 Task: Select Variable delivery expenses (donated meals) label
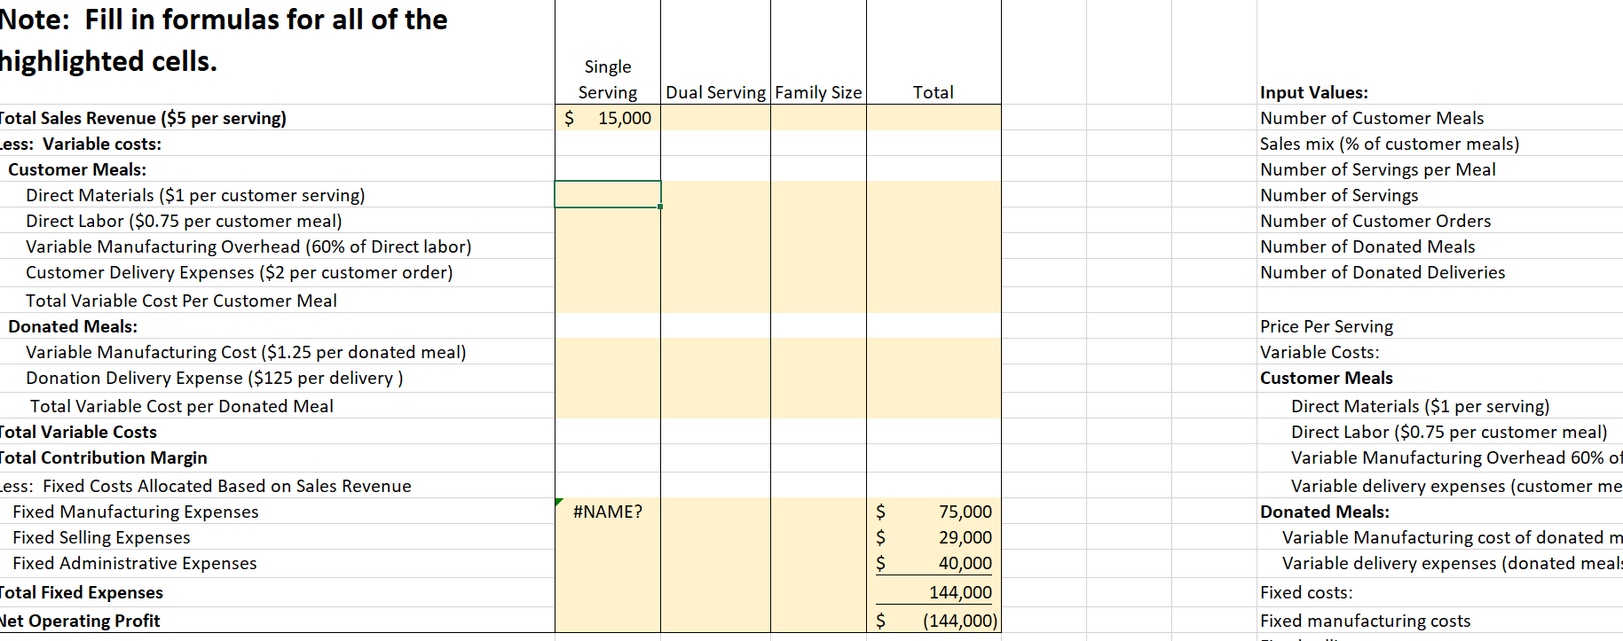[1452, 563]
